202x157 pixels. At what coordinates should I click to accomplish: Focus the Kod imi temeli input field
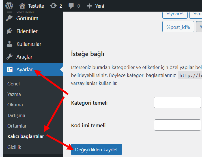[x=177, y=125]
